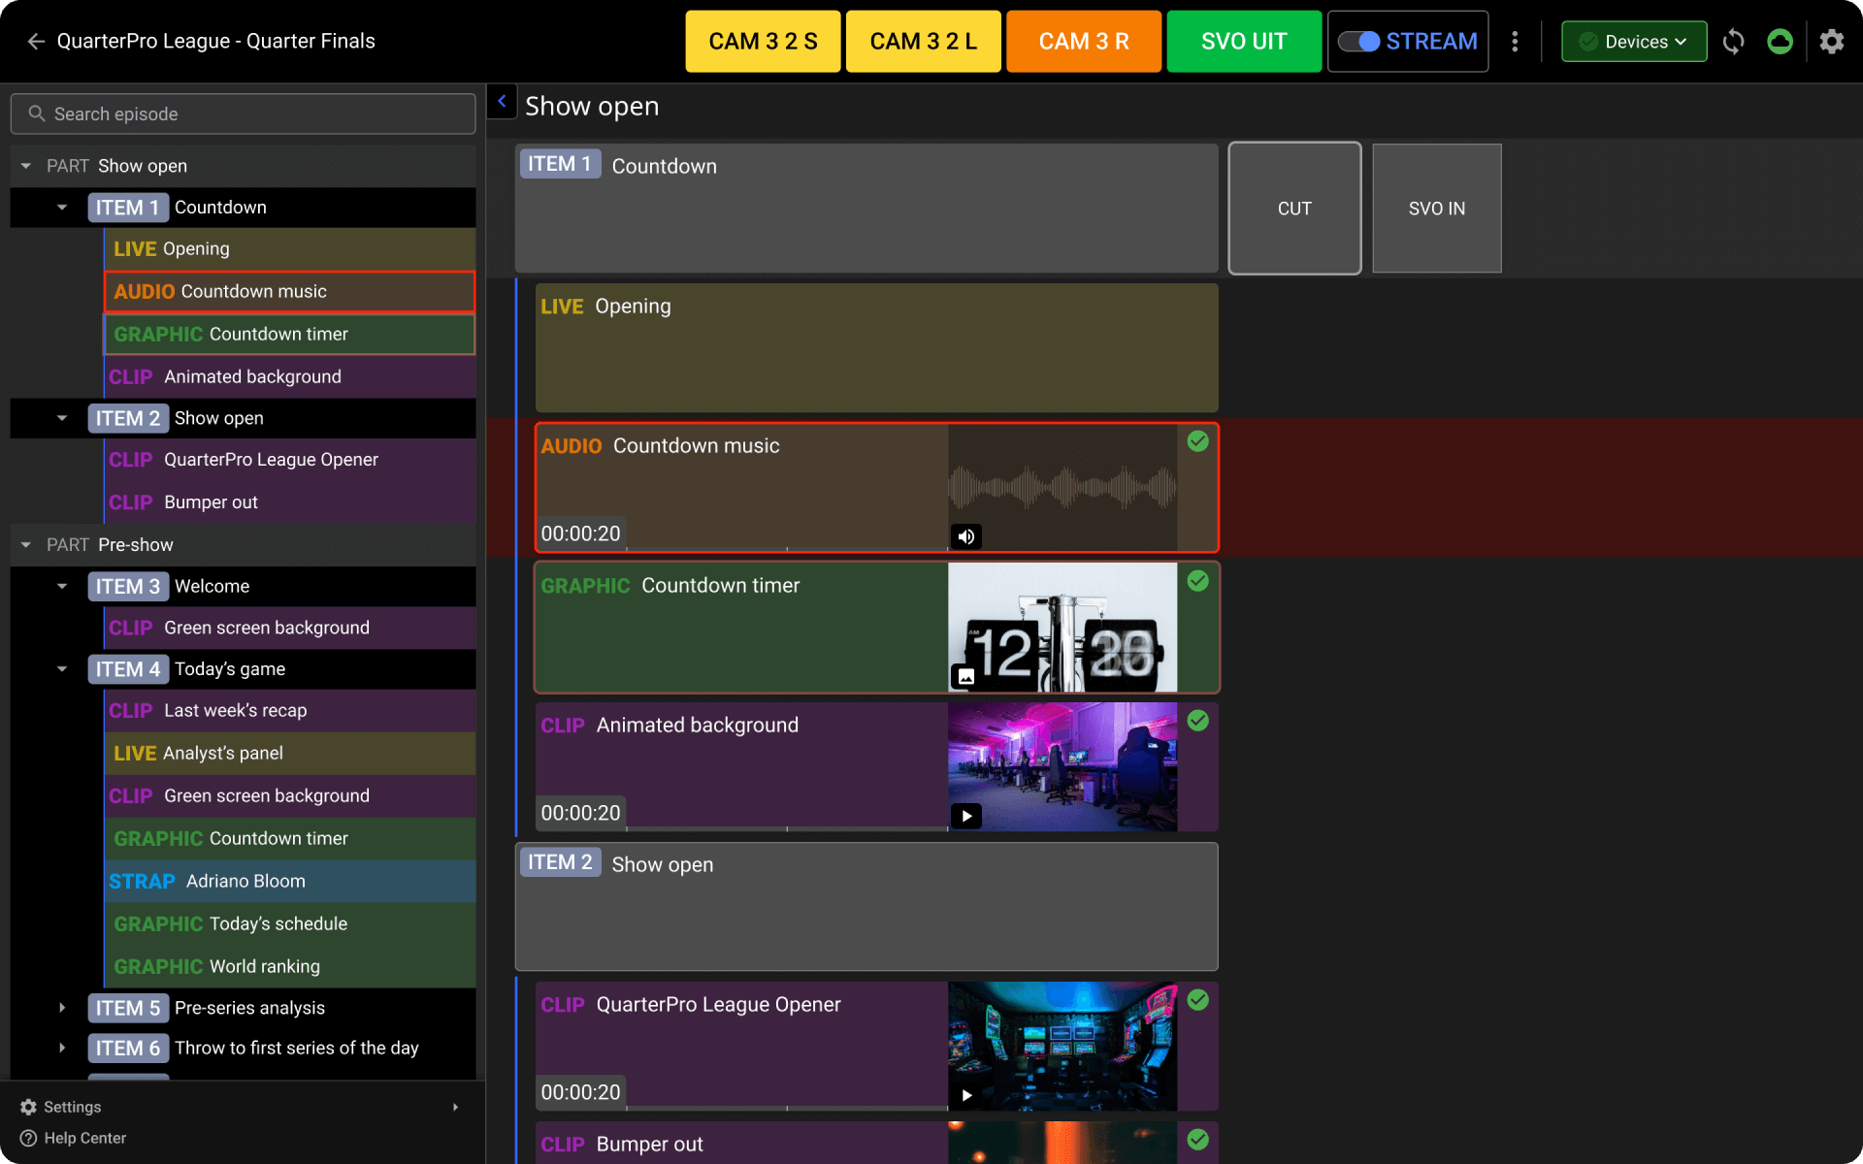Viewport: 1863px width, 1164px height.
Task: Click the sync refresh icon
Action: tap(1733, 42)
